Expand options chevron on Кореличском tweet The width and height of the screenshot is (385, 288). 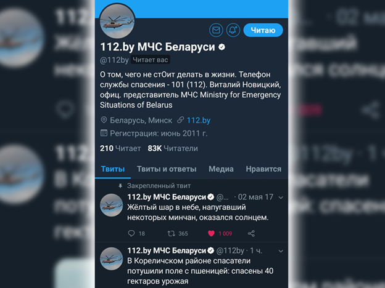click(x=281, y=251)
